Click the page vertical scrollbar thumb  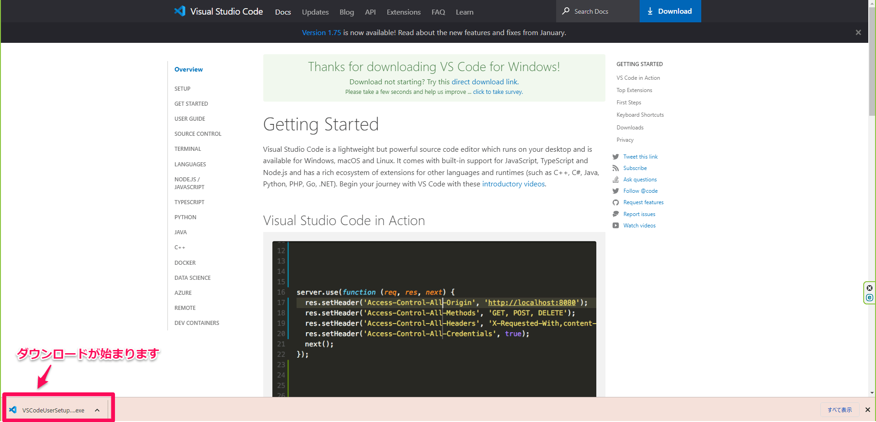tap(872, 62)
